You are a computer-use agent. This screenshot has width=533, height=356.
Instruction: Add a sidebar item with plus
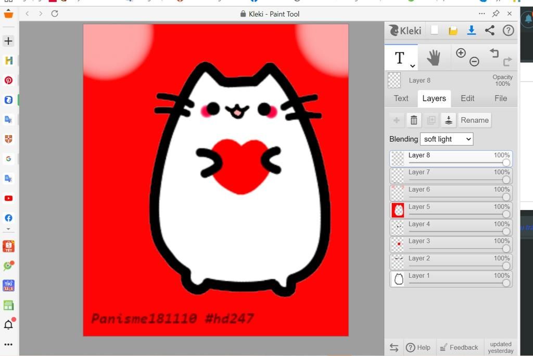point(8,41)
